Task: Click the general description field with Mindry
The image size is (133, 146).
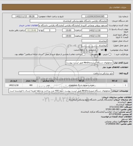Action: pos(89,63)
